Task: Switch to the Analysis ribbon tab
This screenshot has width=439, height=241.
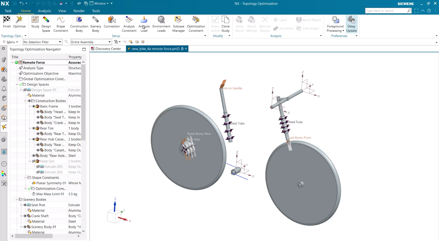Action: [x=44, y=11]
